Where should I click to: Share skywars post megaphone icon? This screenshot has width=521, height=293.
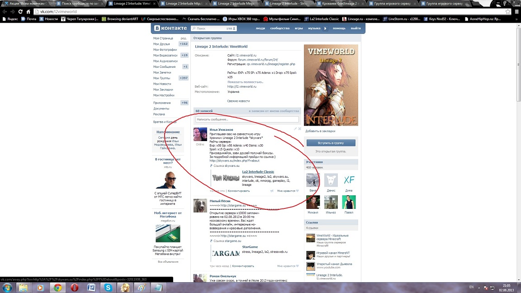click(x=272, y=191)
